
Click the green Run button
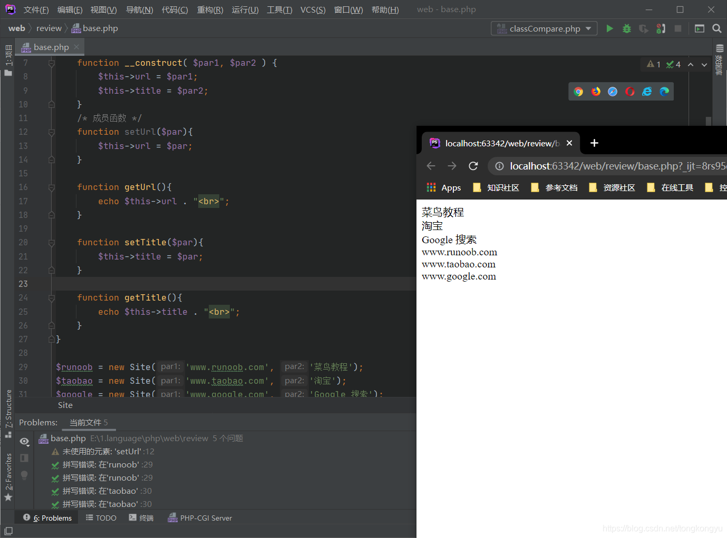tap(610, 28)
